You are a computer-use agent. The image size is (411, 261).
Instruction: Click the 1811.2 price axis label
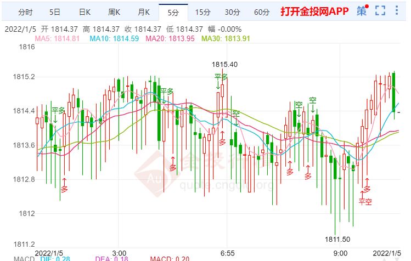tap(24, 245)
